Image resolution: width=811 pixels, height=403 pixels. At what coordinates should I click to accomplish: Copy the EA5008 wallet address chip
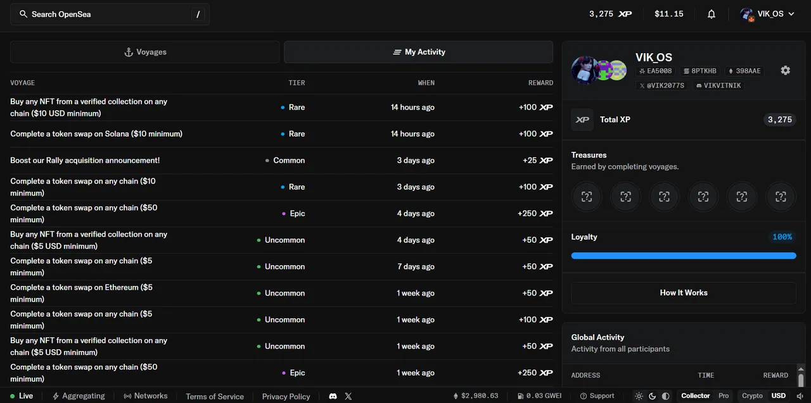pyautogui.click(x=656, y=71)
